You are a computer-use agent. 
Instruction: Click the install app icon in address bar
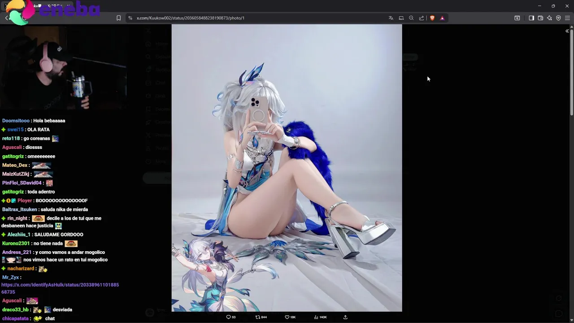[401, 18]
